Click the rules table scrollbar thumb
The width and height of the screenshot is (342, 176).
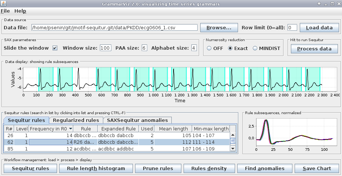[233, 141]
